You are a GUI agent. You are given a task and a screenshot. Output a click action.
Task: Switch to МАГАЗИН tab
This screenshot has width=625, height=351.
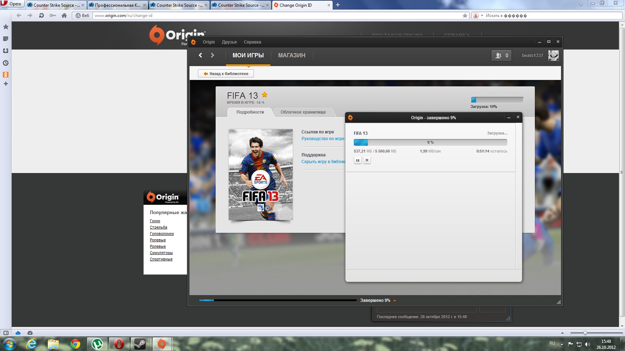point(292,55)
